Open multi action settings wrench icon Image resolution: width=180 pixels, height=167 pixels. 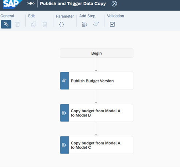pyautogui.click(x=6, y=24)
